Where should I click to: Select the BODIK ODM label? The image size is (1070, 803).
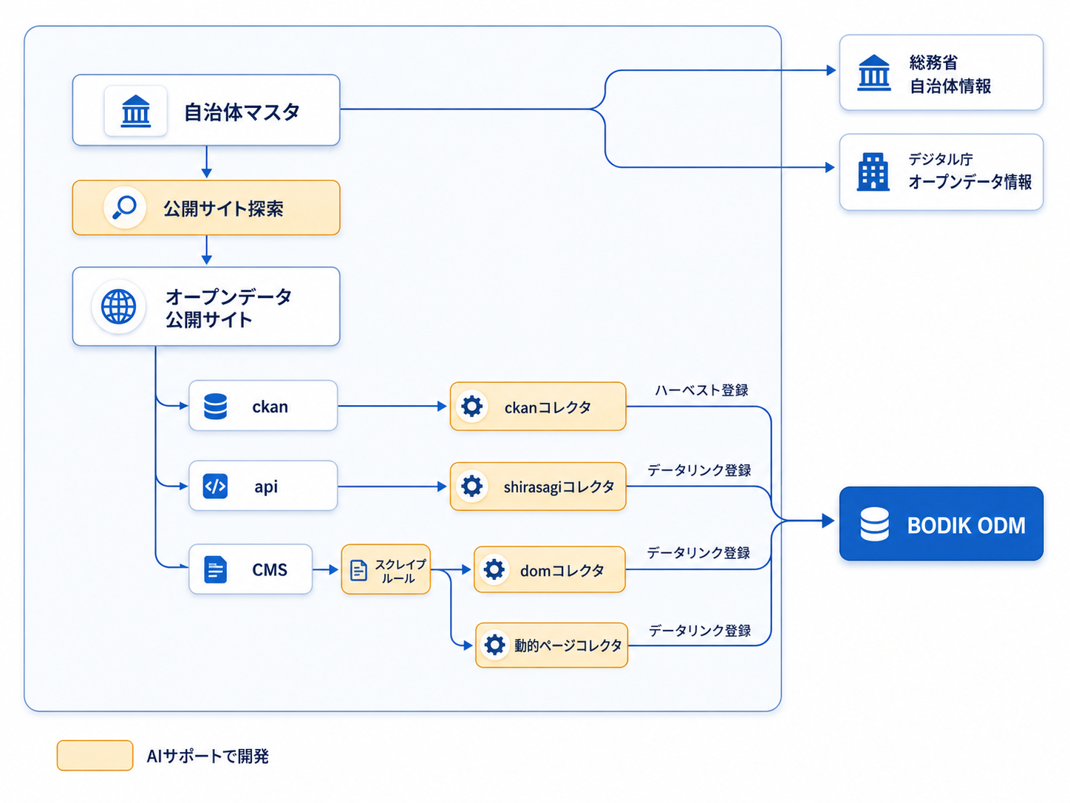click(966, 526)
